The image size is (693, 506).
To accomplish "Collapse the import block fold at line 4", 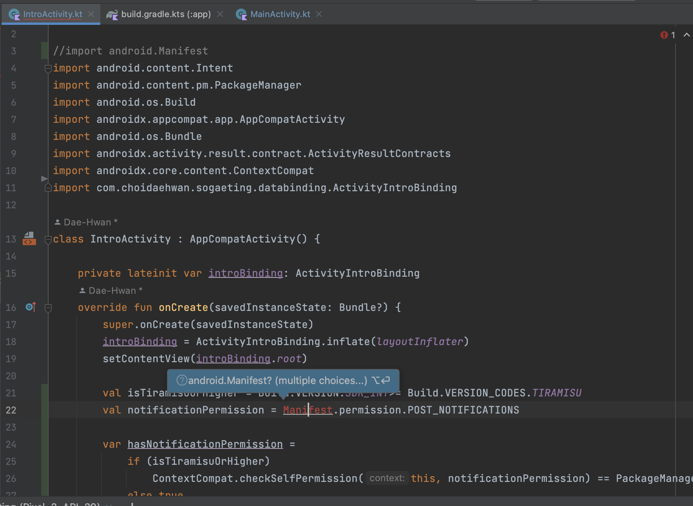I will 48,69.
